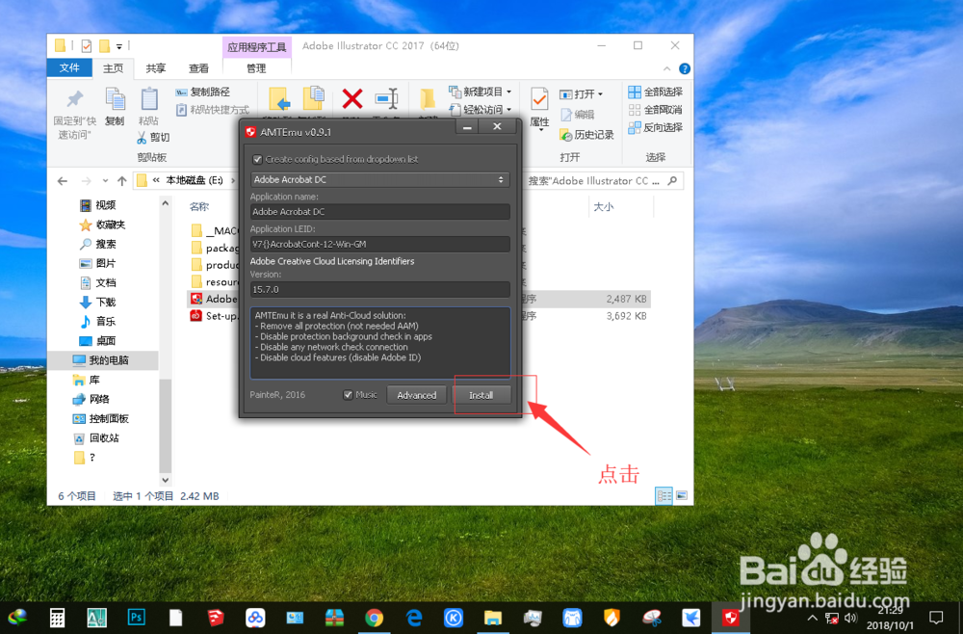963x634 pixels.
Task: Click the Forward arrow in Explorer
Action: [x=86, y=180]
